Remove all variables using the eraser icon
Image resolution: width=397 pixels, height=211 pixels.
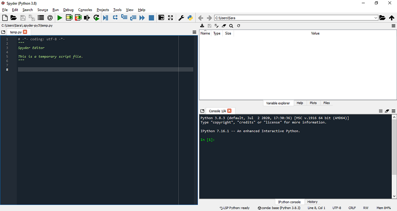[224, 25]
